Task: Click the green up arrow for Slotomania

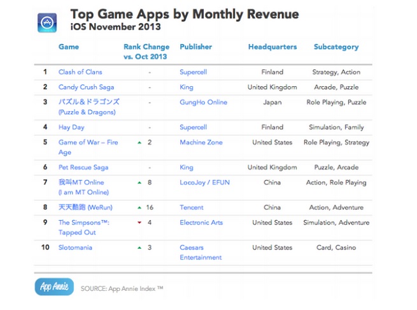Action: [x=139, y=247]
